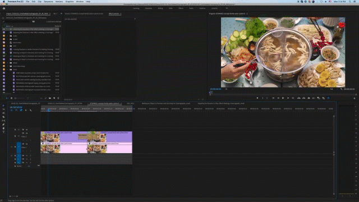Select the Slip tool

(3, 121)
